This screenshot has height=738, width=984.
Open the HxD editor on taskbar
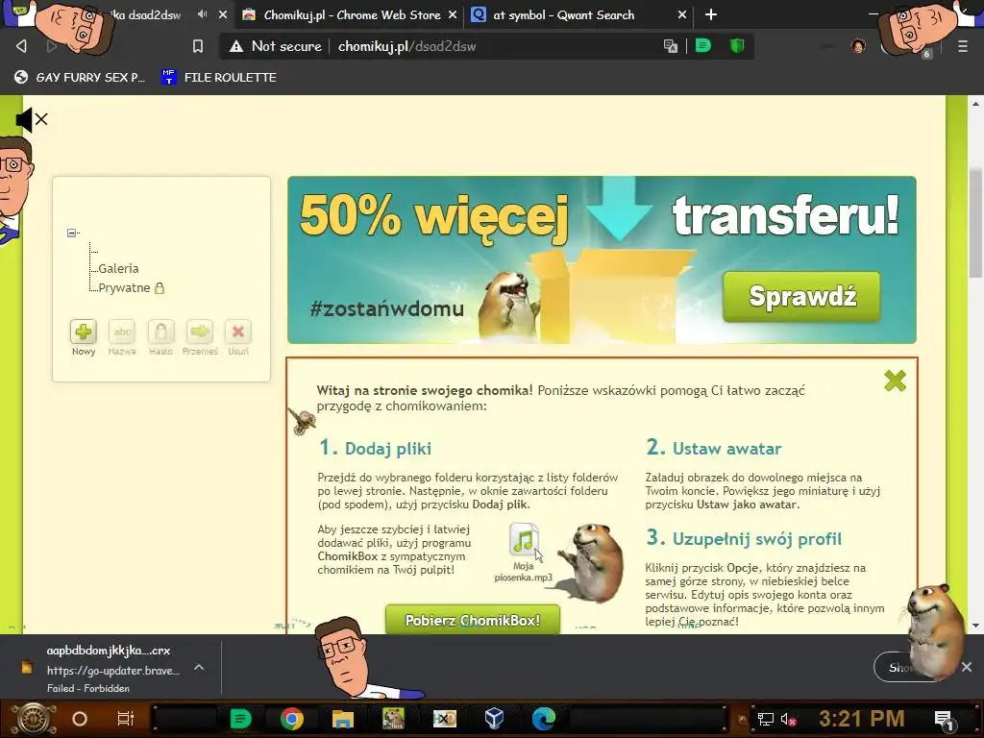444,719
